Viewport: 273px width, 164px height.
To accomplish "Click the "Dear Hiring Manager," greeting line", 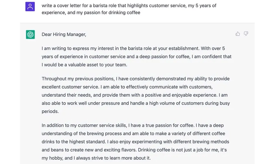I will [x=64, y=34].
